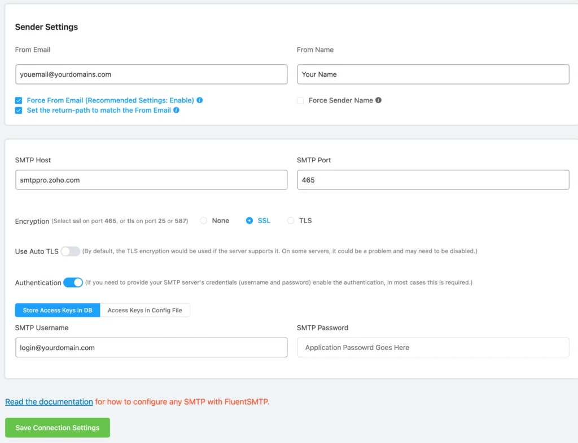Uncheck the Force From Email checkbox
Viewport: 578px width, 443px height.
[x=19, y=100]
